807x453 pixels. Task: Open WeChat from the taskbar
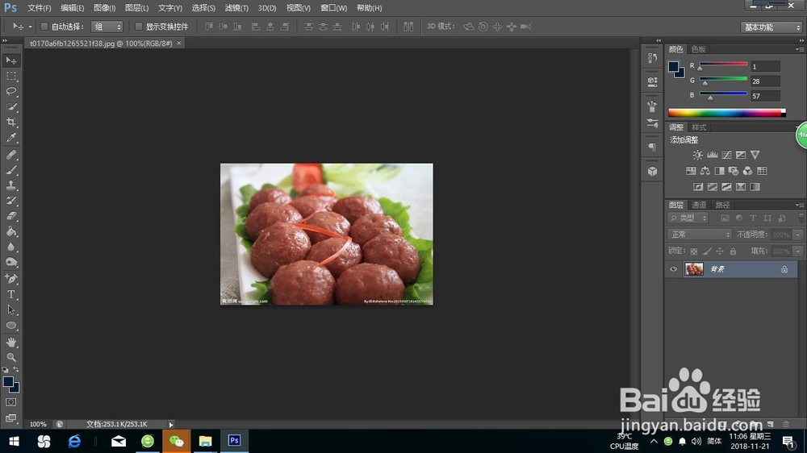(176, 441)
